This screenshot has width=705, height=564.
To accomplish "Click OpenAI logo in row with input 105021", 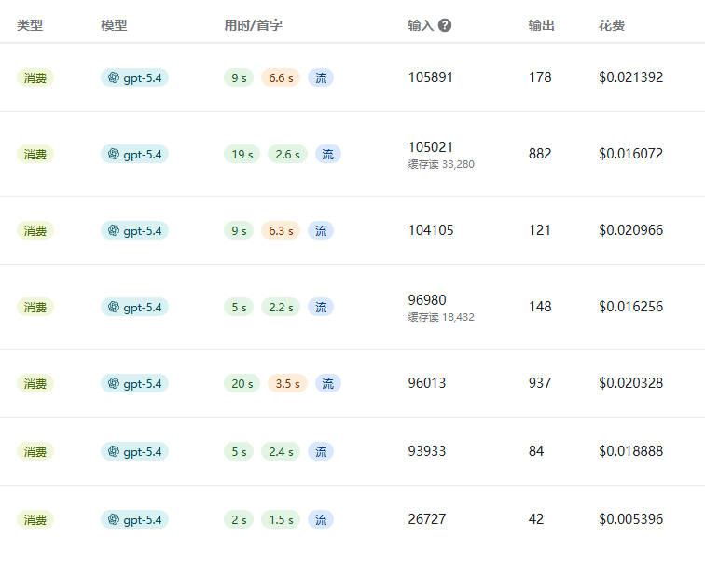I will click(114, 154).
